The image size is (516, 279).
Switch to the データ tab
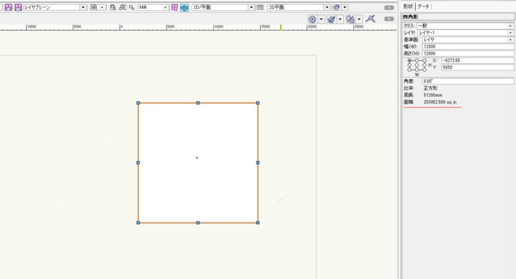(x=423, y=6)
